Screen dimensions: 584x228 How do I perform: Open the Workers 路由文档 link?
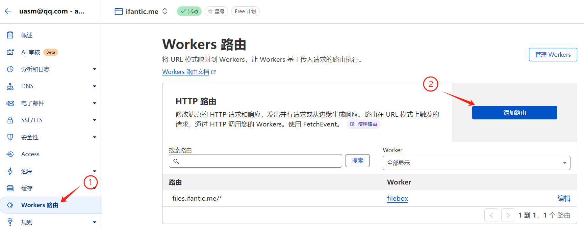tap(186, 72)
